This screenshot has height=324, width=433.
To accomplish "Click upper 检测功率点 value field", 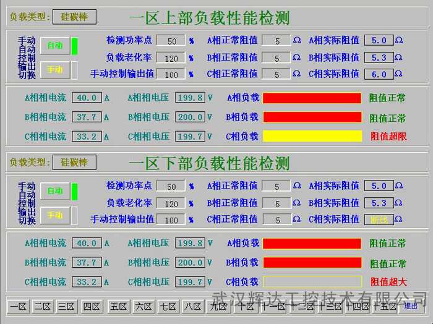I will click(x=171, y=41).
